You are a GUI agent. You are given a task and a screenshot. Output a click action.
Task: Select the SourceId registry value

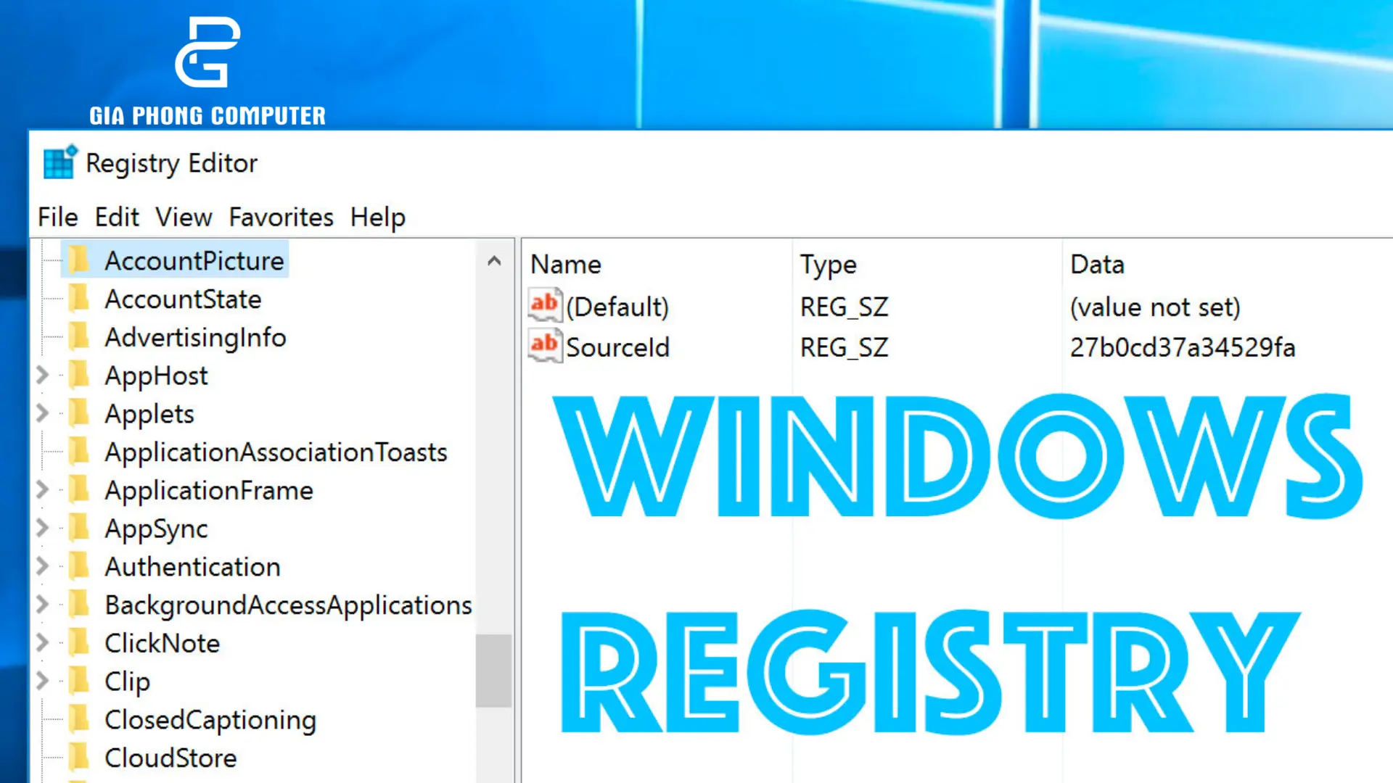(619, 347)
